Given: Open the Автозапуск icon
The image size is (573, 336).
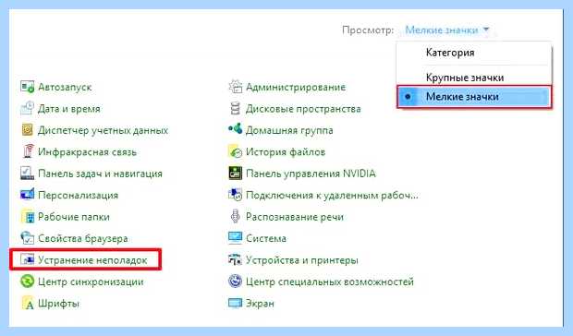Looking at the screenshot, I should click(x=28, y=87).
